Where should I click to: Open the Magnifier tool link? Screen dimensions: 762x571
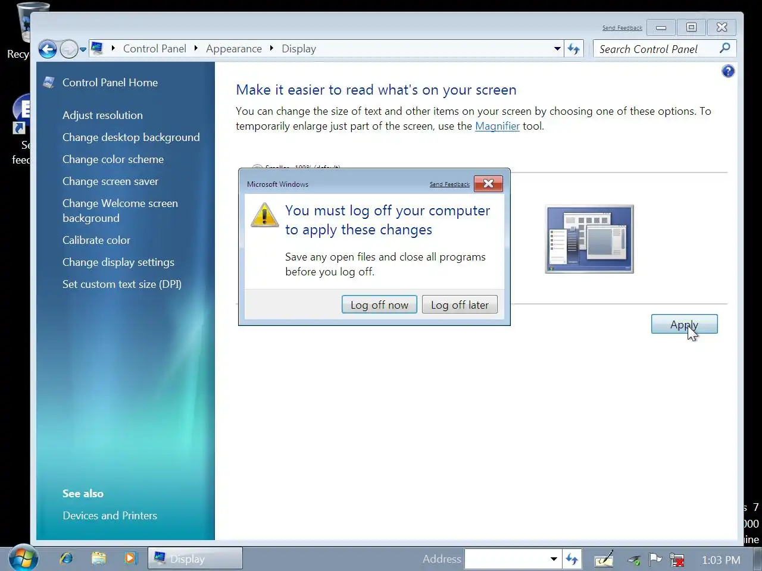(497, 126)
